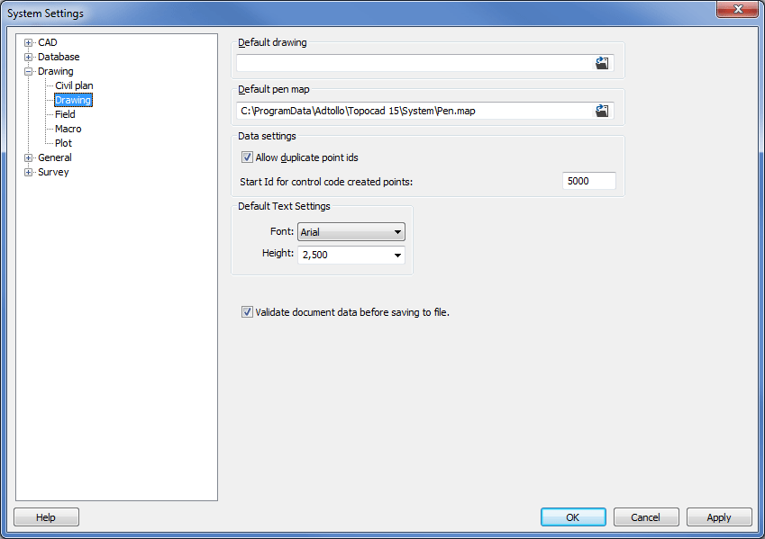
Task: Click the Start Id field containing 5000
Action: (588, 181)
